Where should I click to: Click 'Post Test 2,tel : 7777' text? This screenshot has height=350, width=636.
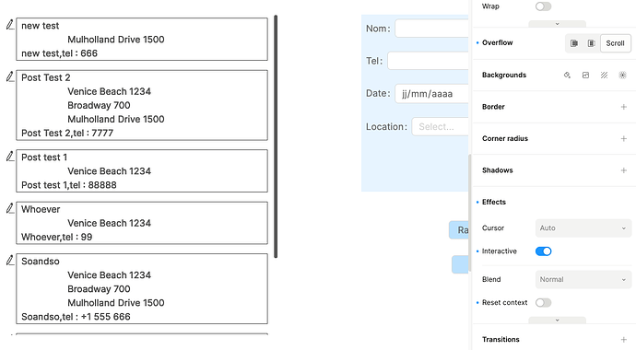tap(67, 133)
